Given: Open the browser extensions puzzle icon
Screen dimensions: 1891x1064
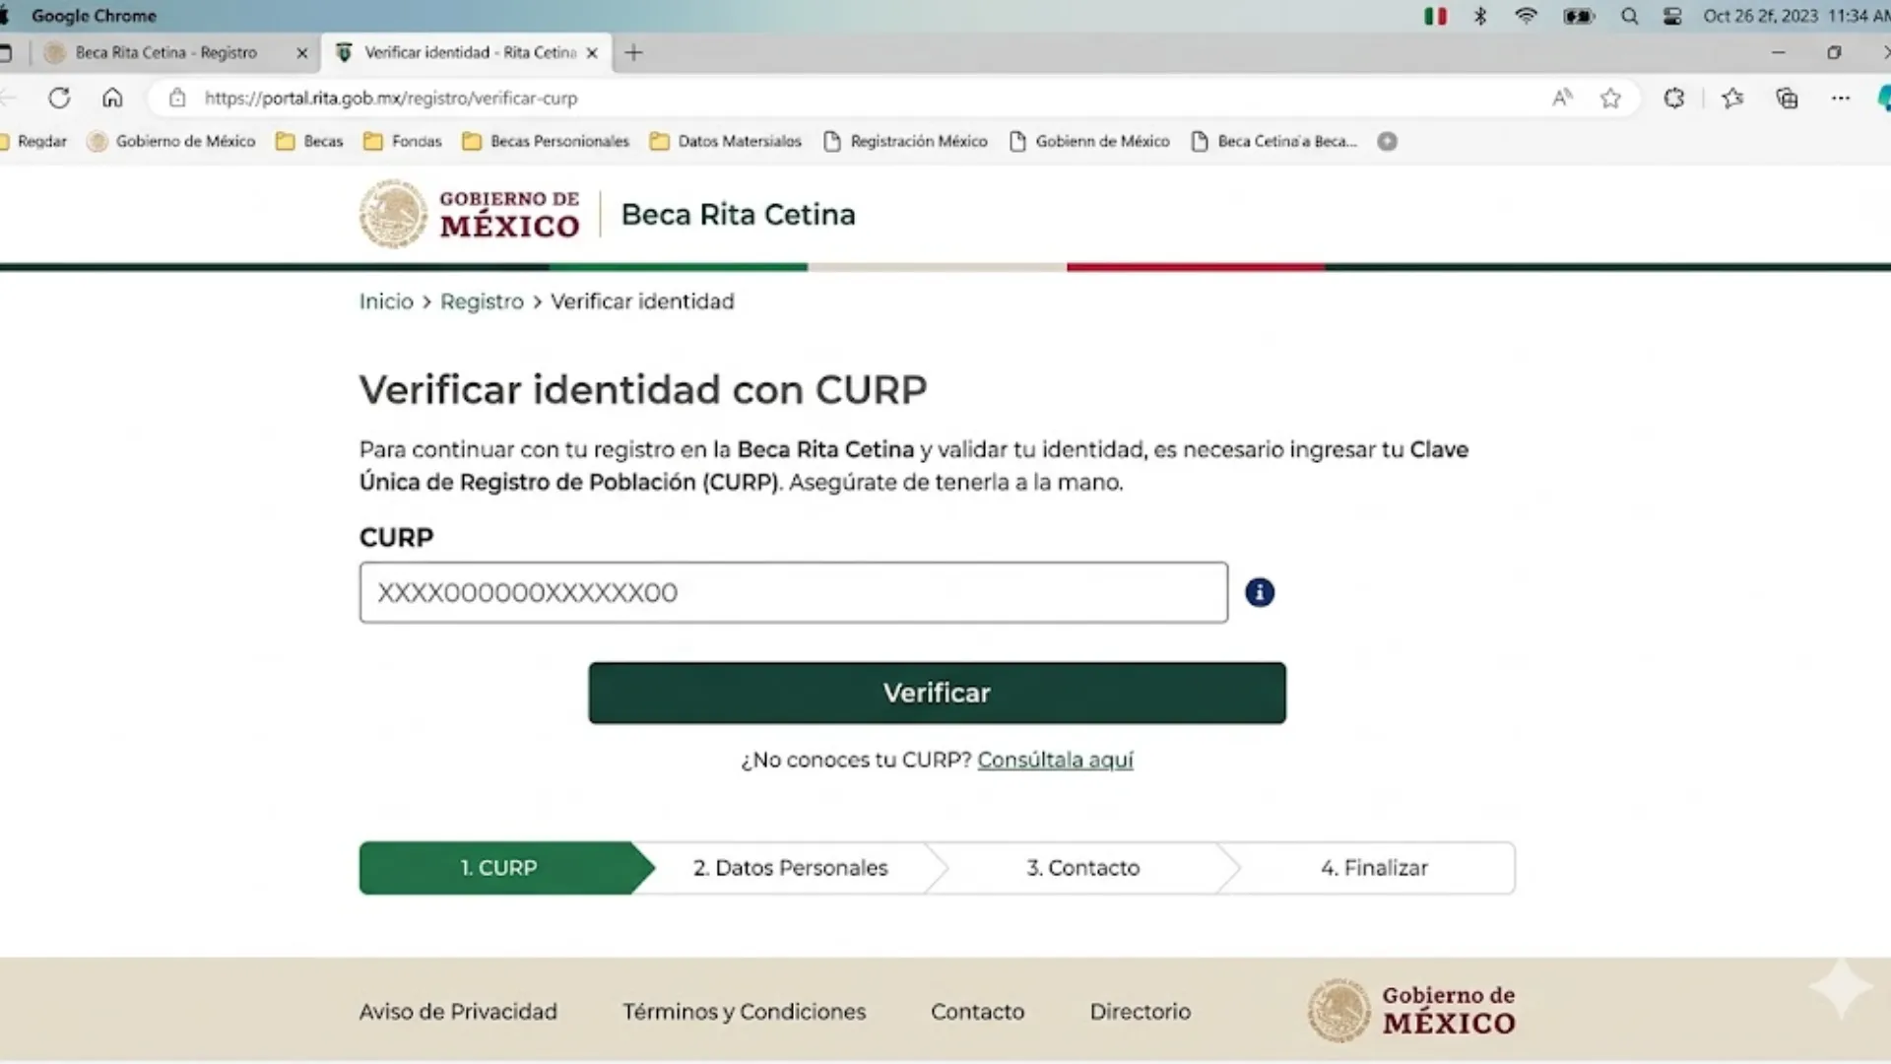Looking at the screenshot, I should coord(1673,98).
